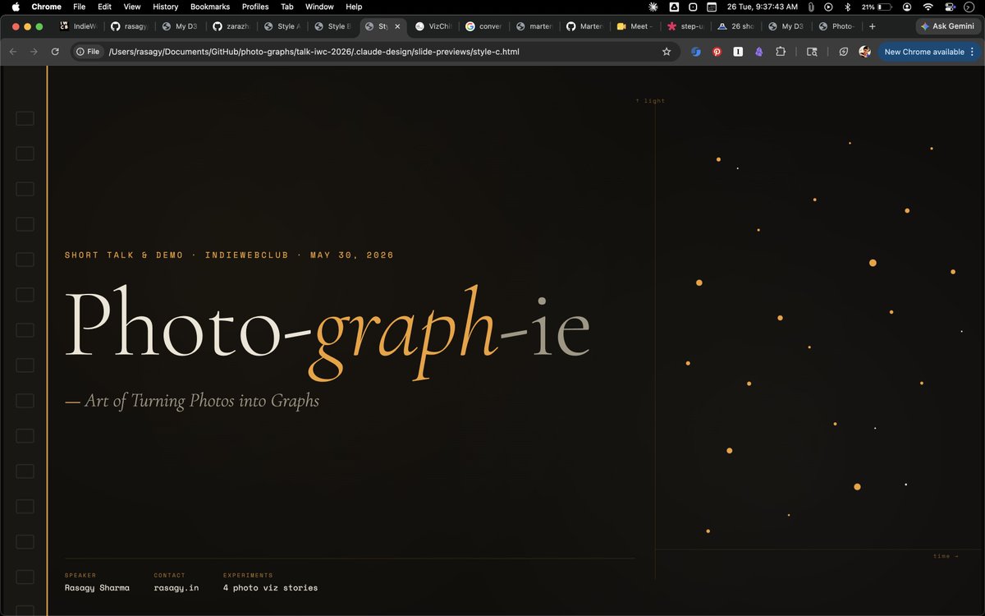985x616 pixels.
Task: Open the Help menu
Action: tap(354, 7)
